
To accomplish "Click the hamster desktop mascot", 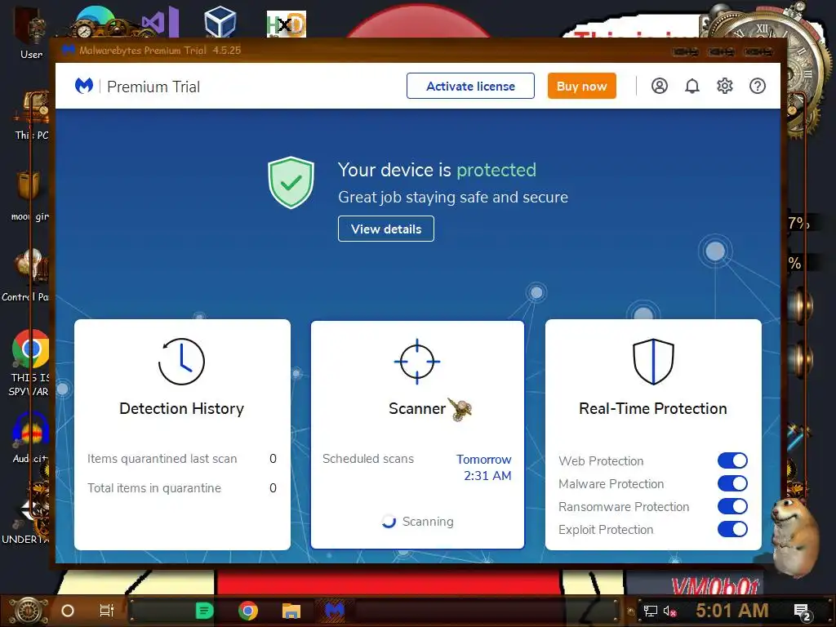I will pyautogui.click(x=794, y=537).
